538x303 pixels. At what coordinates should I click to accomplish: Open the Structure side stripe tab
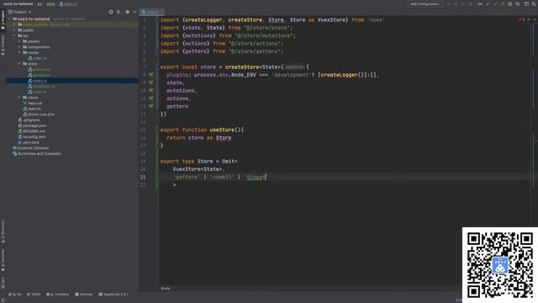(x=3, y=231)
